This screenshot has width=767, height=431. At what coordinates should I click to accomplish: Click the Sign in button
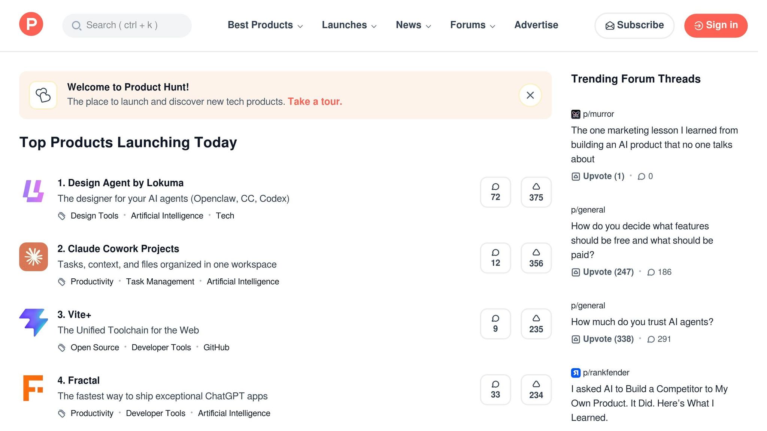715,25
